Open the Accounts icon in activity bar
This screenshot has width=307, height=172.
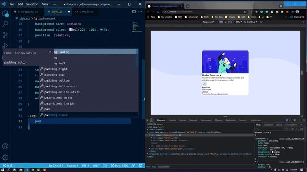point(5,146)
